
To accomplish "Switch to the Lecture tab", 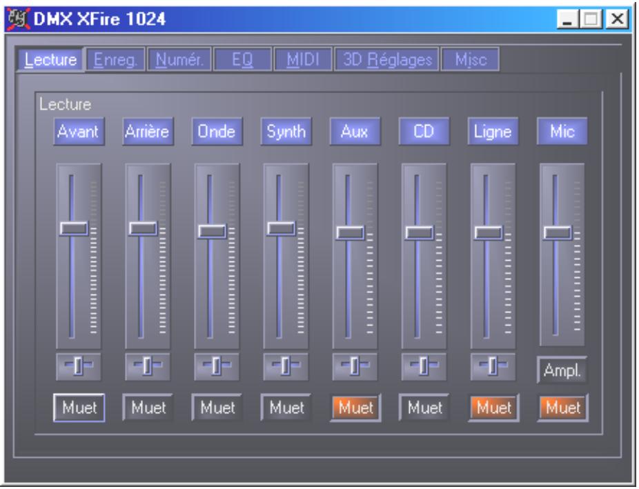I will (x=50, y=60).
